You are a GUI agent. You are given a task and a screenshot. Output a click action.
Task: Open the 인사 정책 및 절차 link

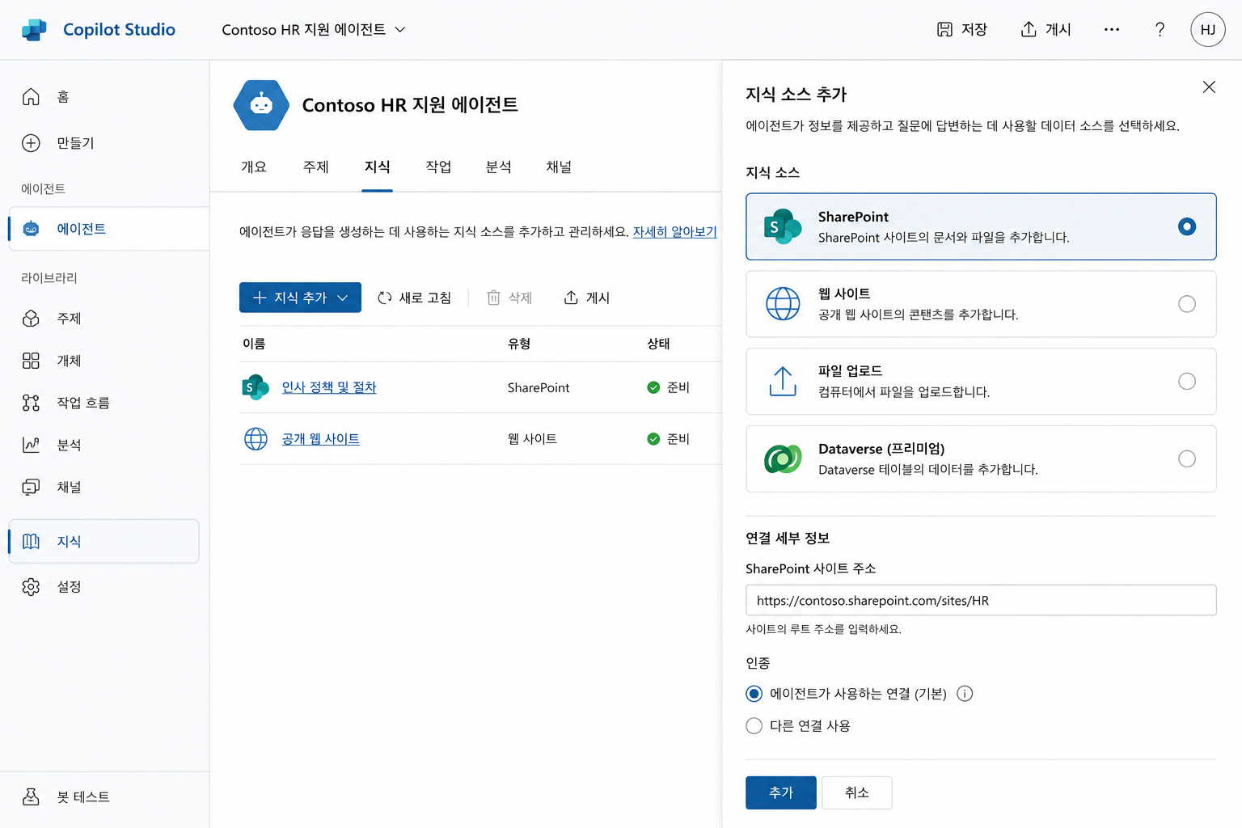click(x=329, y=387)
